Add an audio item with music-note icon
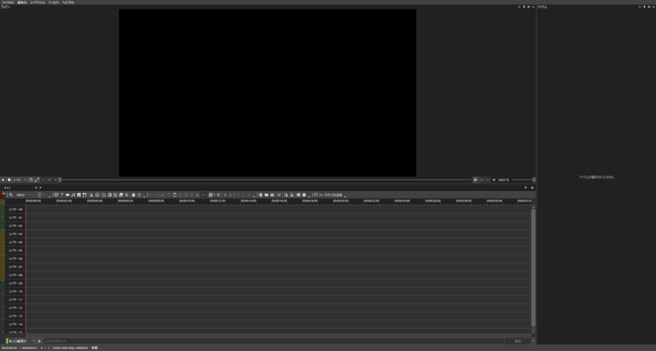The width and height of the screenshot is (656, 351). [73, 195]
